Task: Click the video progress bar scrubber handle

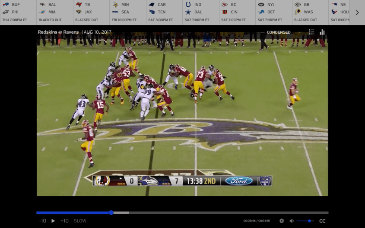Action: tap(111, 212)
